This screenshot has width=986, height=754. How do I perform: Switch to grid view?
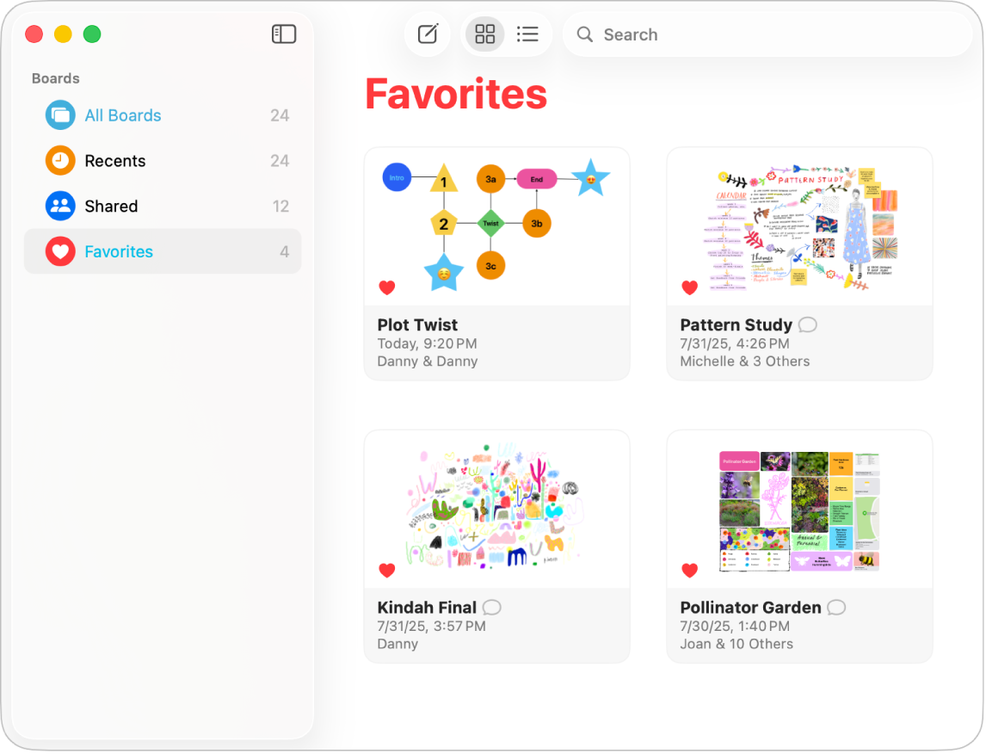pos(484,34)
